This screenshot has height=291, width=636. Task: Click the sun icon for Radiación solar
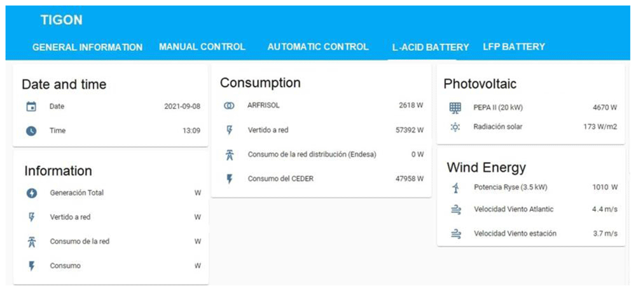point(455,127)
